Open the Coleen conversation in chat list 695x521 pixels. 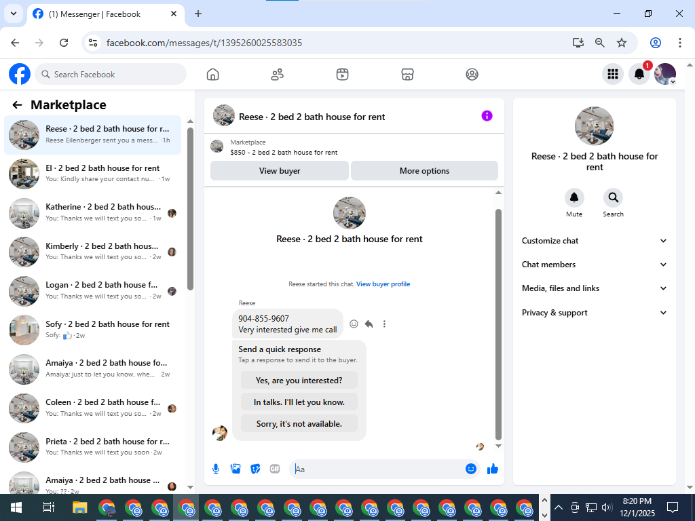click(x=92, y=408)
